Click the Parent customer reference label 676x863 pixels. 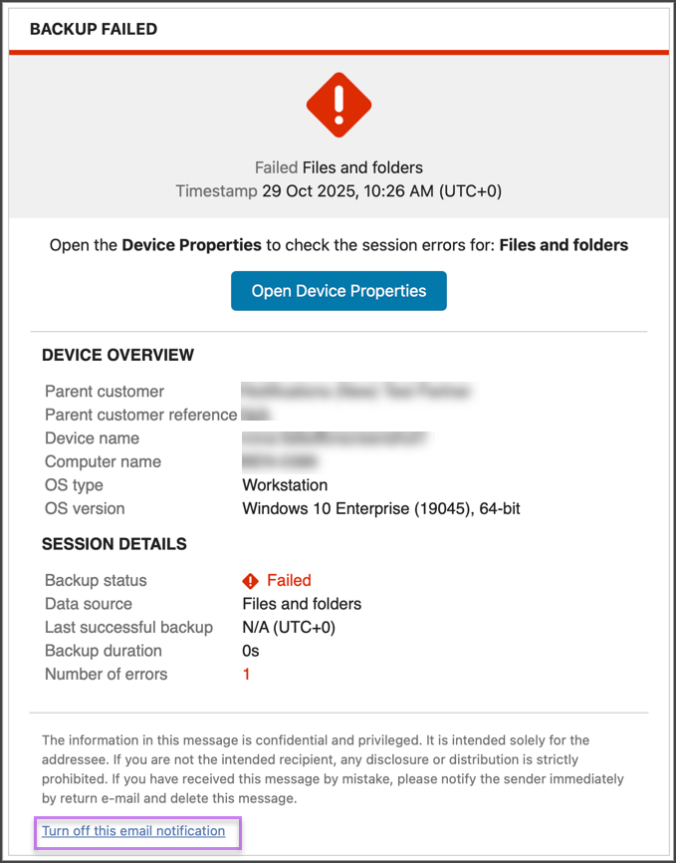tap(140, 415)
